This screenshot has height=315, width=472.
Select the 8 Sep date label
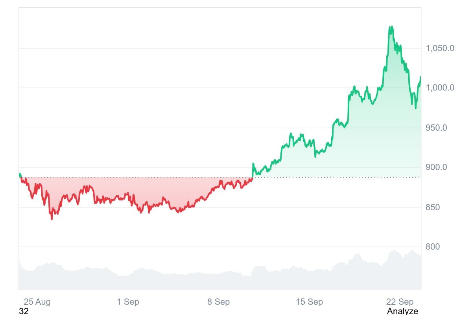tap(219, 302)
